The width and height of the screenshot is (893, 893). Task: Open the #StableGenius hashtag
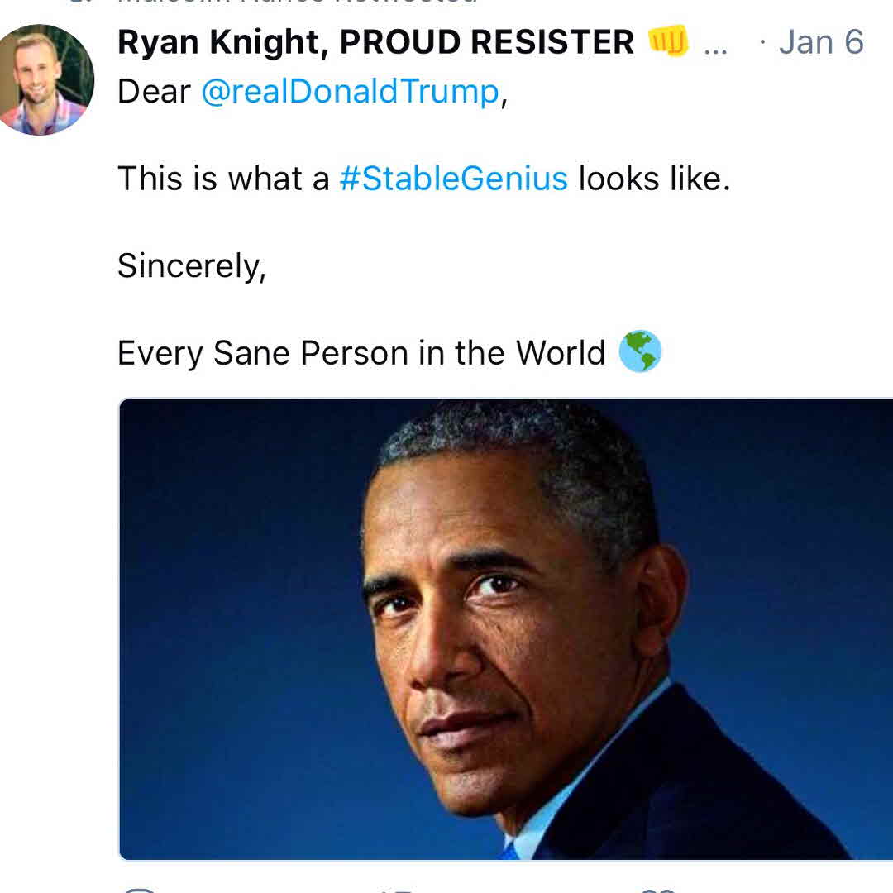(453, 178)
